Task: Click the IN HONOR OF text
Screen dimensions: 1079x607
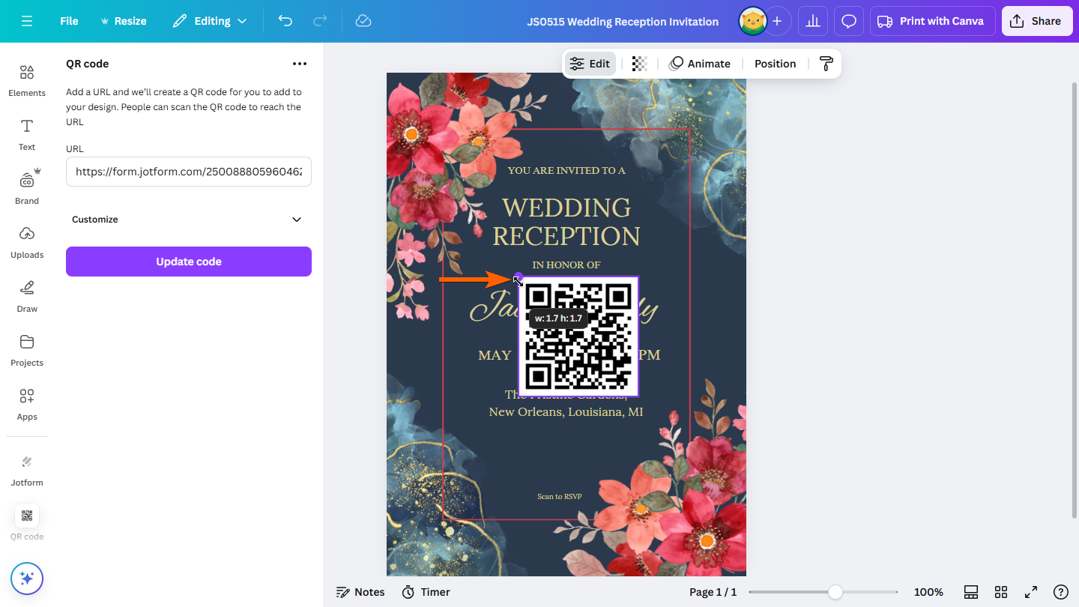Action: click(x=566, y=265)
